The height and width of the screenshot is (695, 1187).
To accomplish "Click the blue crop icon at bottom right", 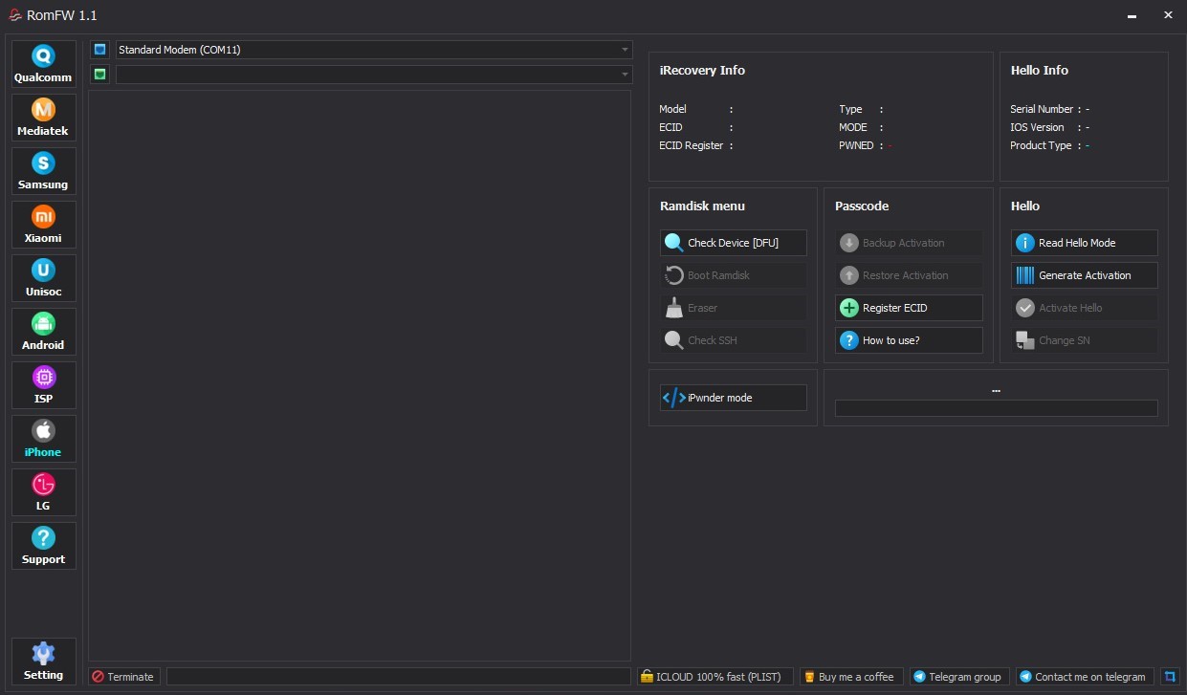I will [x=1169, y=677].
